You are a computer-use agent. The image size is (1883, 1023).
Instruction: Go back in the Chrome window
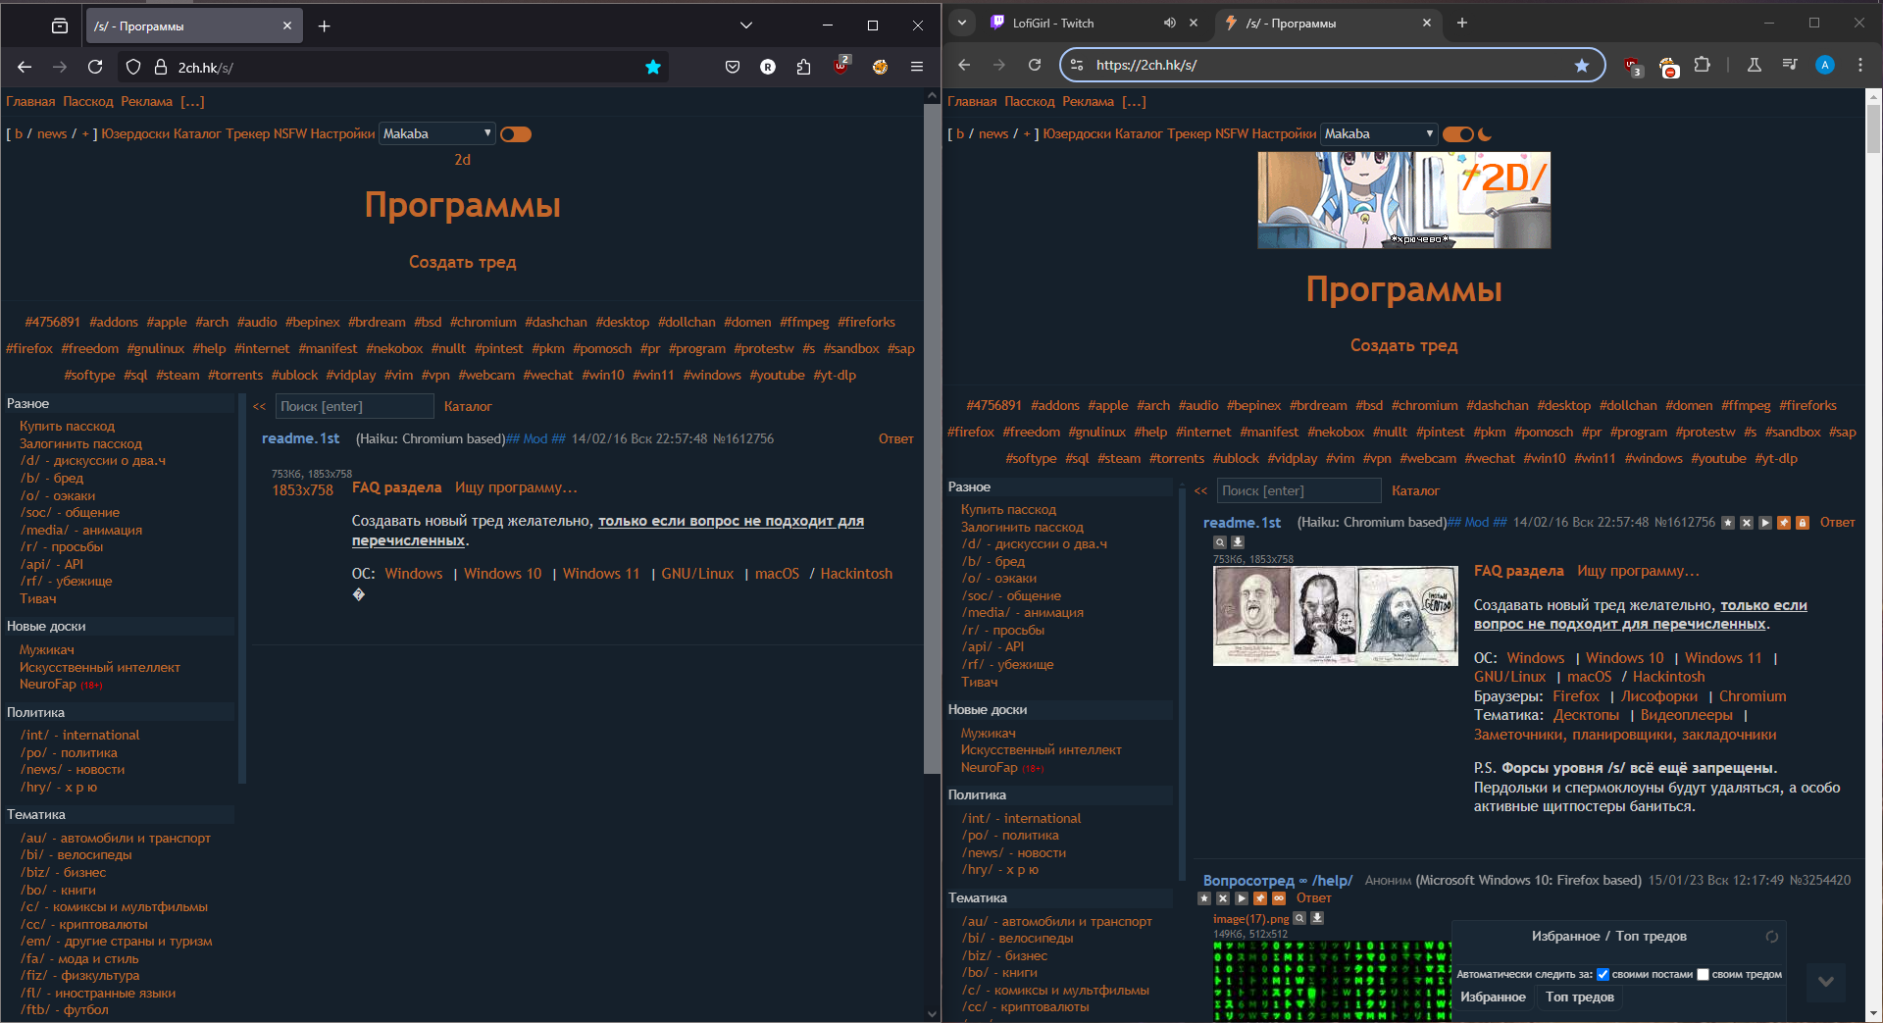(x=964, y=65)
